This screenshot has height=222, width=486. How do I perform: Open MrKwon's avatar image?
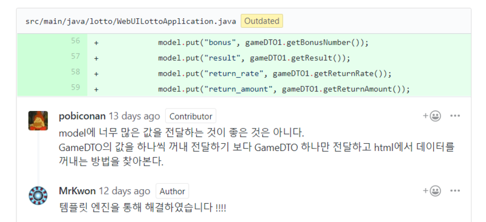pos(38,195)
